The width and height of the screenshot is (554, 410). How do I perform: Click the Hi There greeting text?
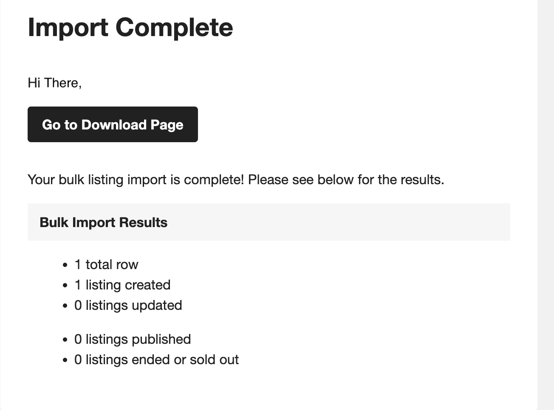(54, 82)
